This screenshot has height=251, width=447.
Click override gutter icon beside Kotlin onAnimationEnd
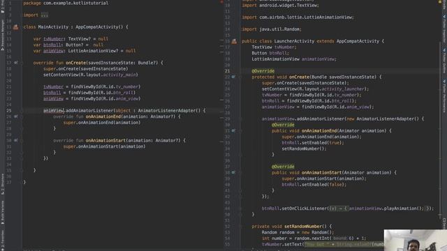(16, 116)
